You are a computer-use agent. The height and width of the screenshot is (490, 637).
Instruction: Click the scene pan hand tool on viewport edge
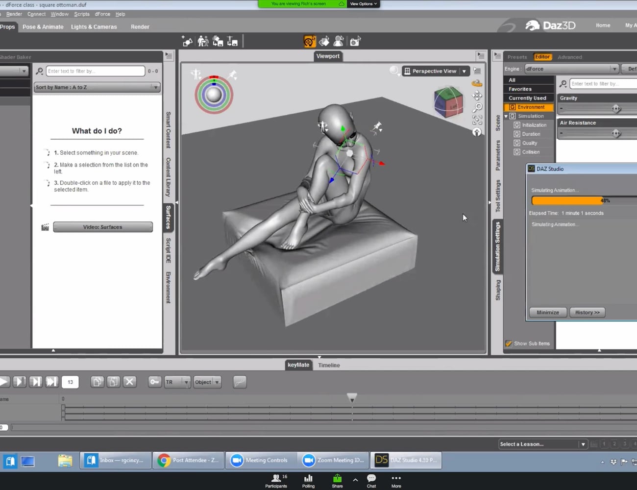click(477, 96)
